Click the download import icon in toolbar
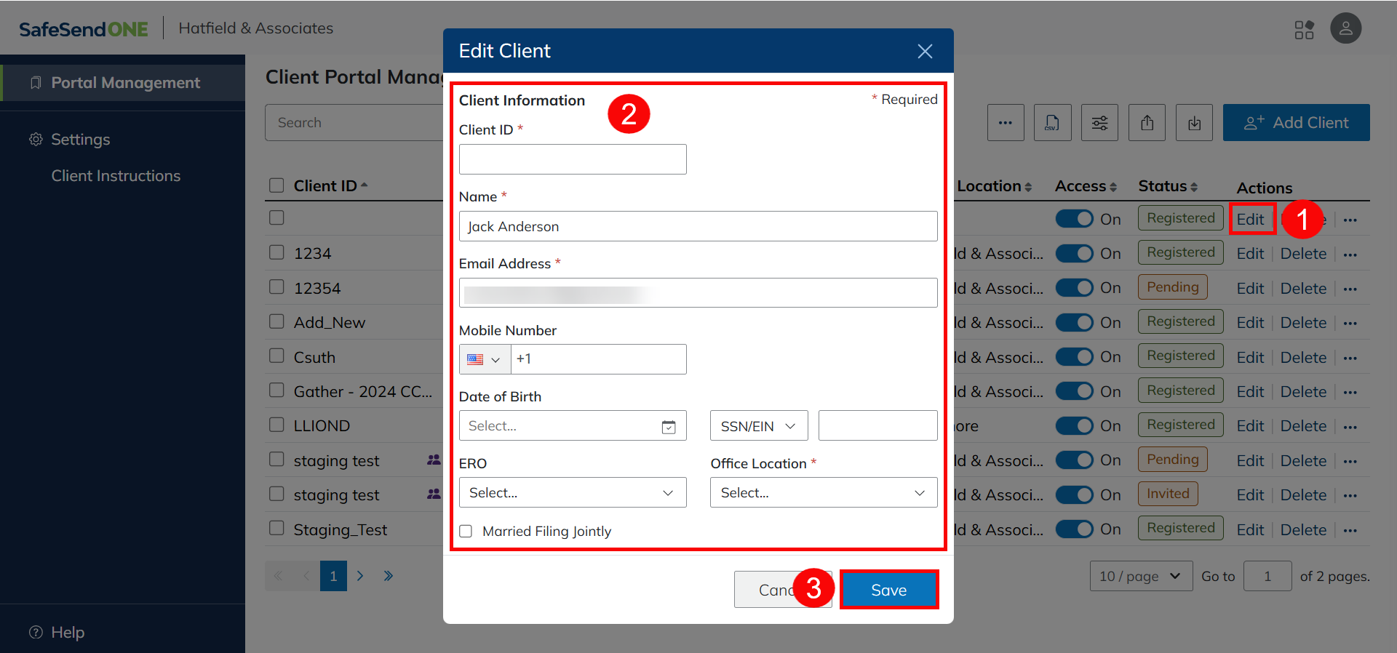This screenshot has width=1397, height=653. [1194, 123]
